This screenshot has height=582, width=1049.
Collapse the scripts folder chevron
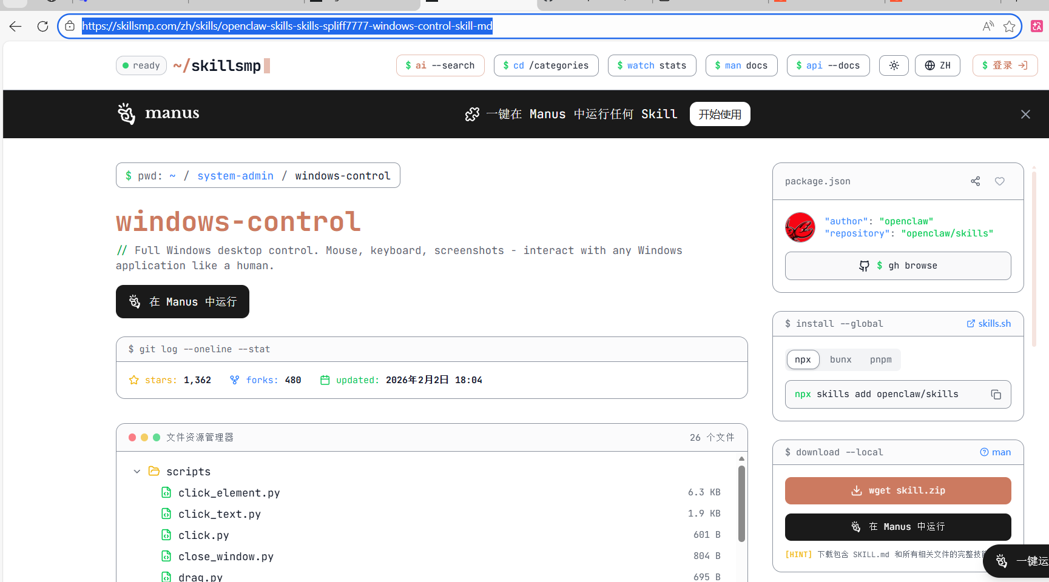pyautogui.click(x=137, y=472)
